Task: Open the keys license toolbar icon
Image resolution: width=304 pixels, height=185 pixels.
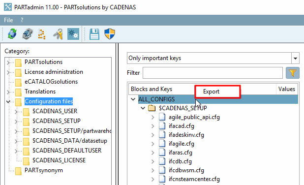Action: coord(58,34)
